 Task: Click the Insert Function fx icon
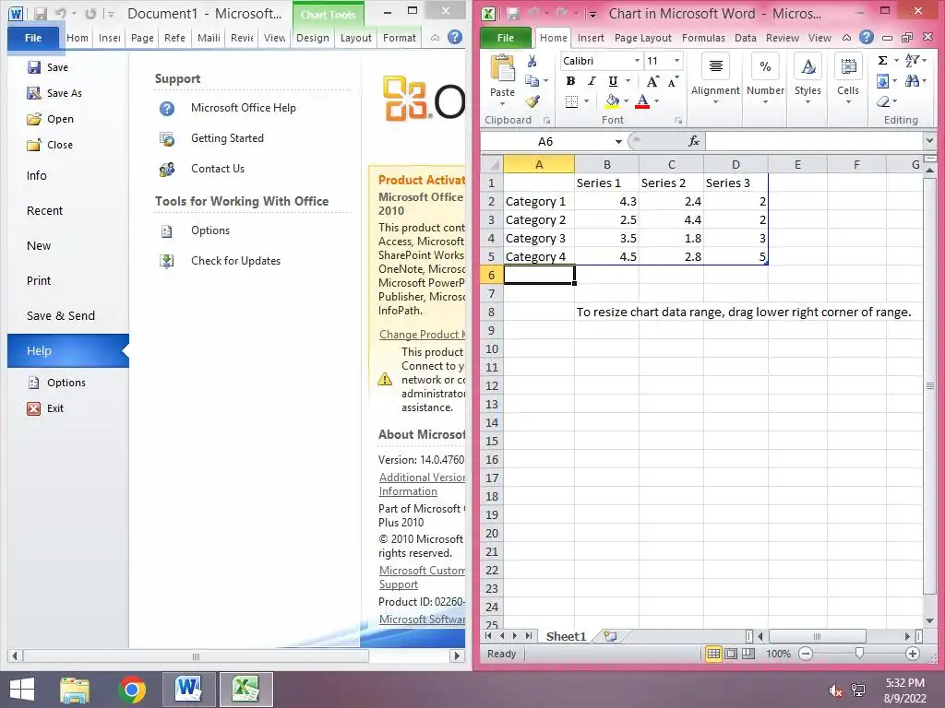694,141
